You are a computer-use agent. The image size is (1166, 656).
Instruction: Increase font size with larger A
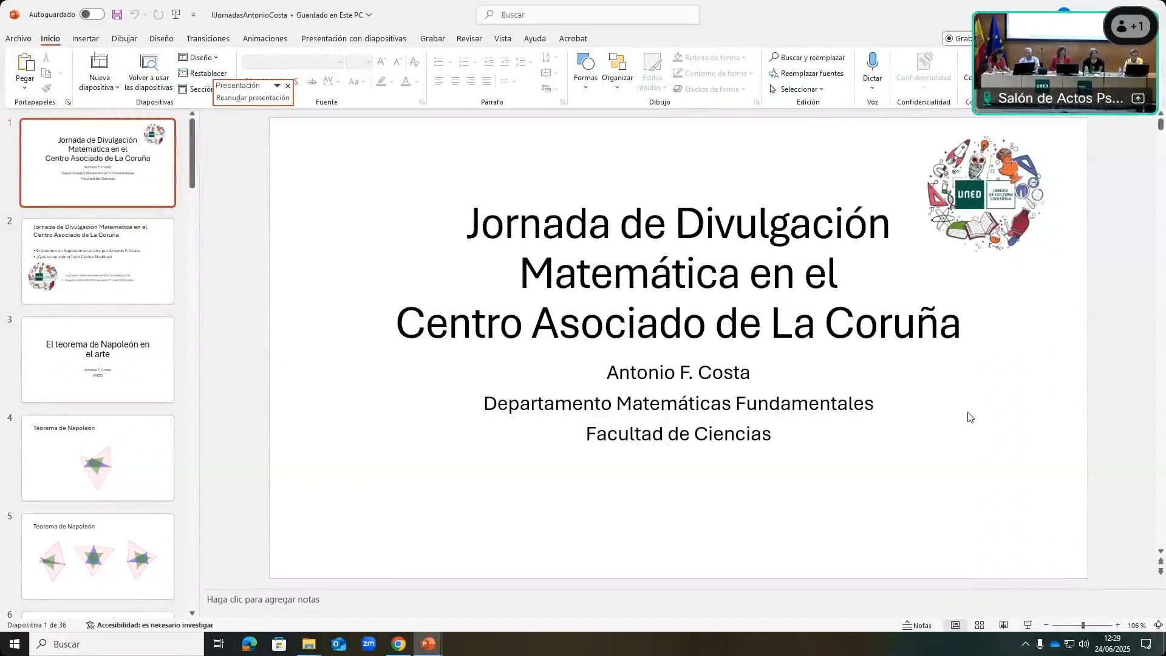pyautogui.click(x=381, y=61)
